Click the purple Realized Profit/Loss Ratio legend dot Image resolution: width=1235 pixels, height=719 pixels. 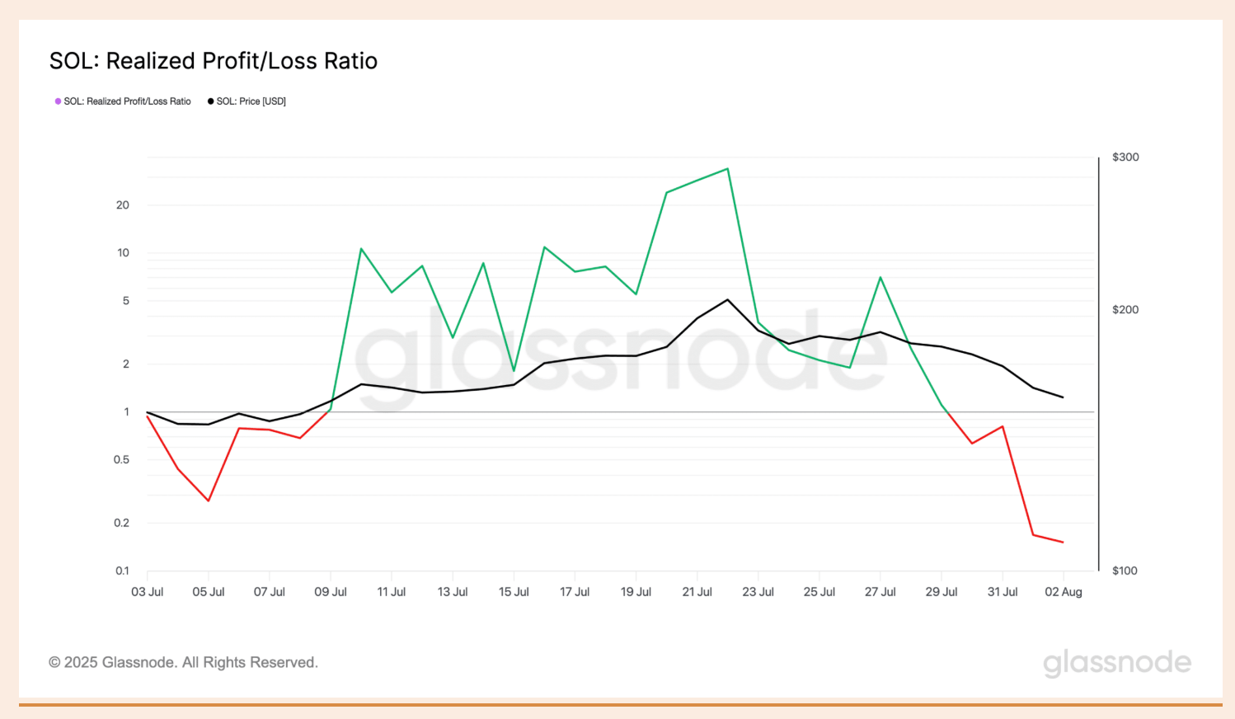tap(58, 101)
